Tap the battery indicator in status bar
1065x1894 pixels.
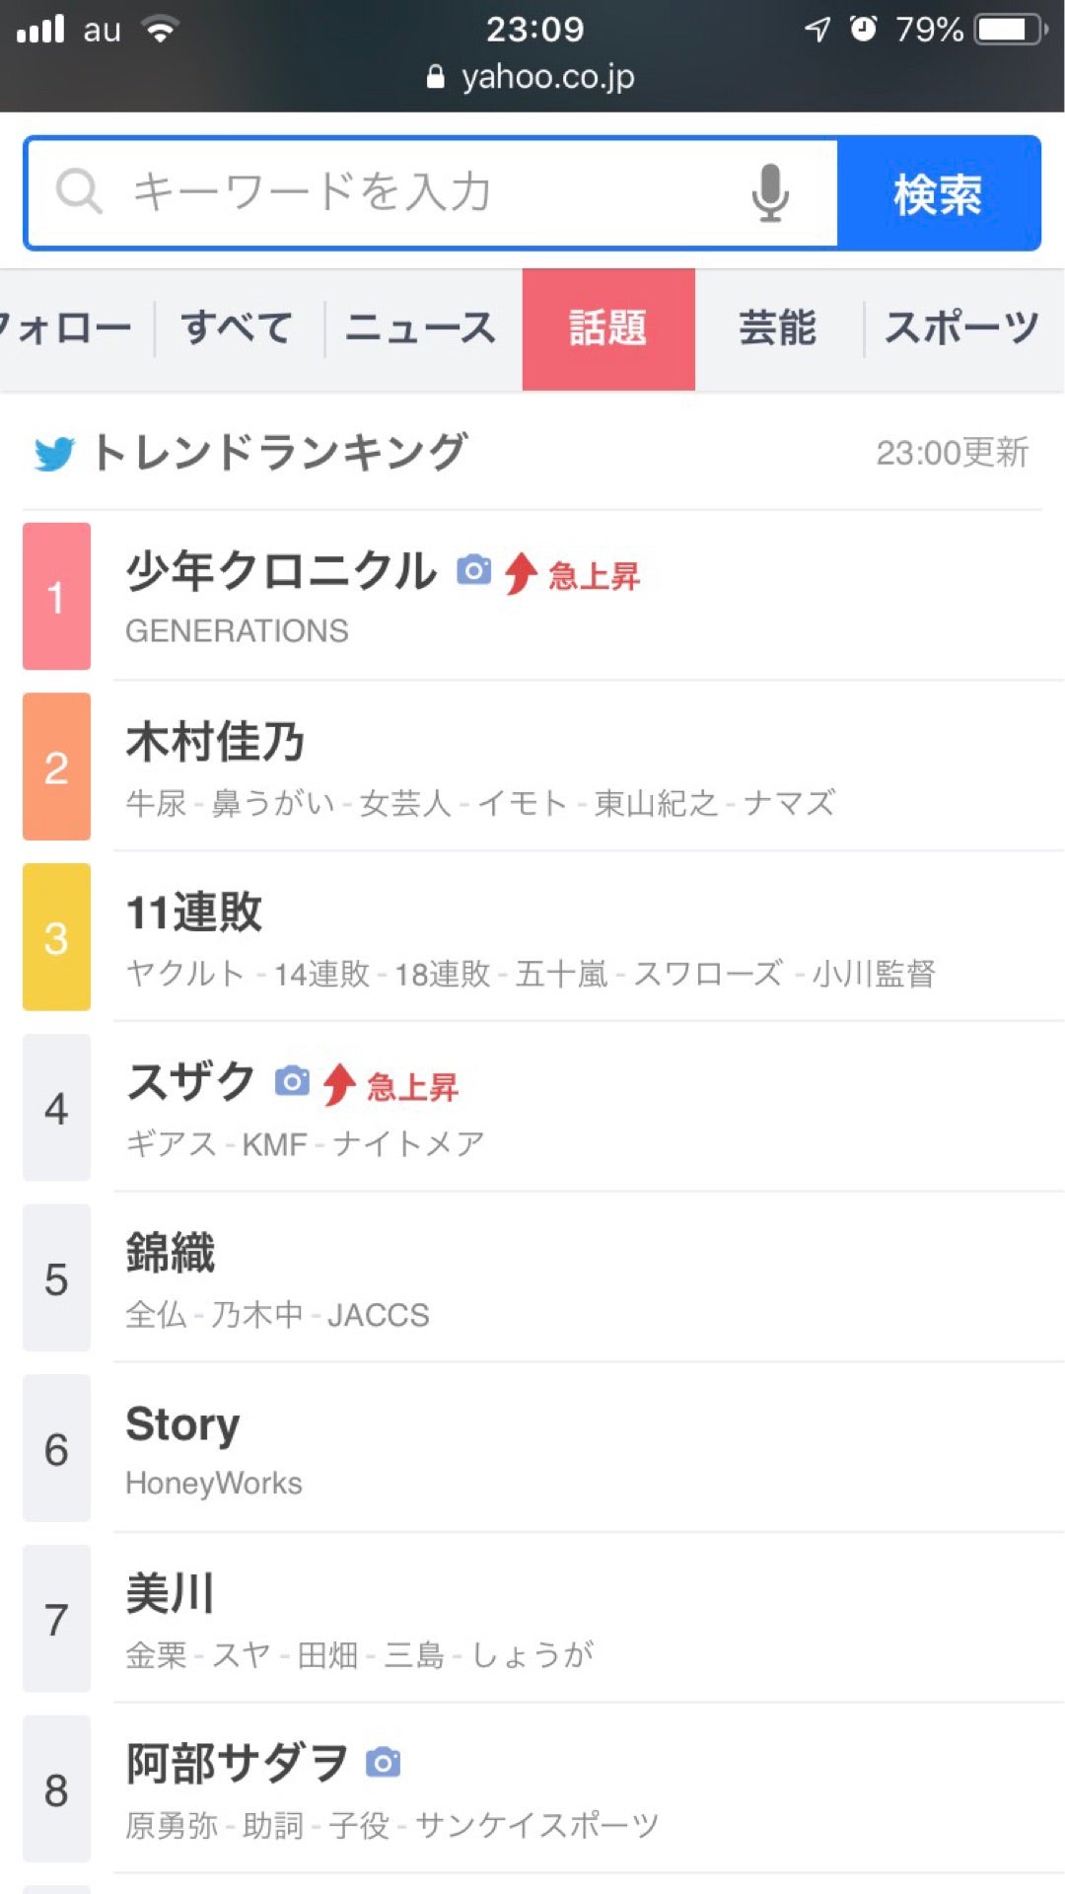tap(1012, 30)
